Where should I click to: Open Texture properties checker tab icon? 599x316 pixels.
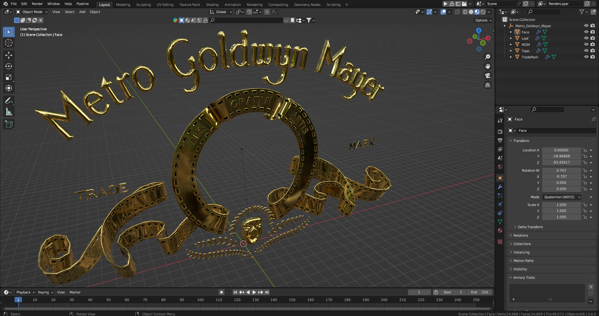pyautogui.click(x=500, y=242)
